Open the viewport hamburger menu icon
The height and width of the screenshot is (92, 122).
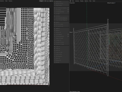(70, 1)
